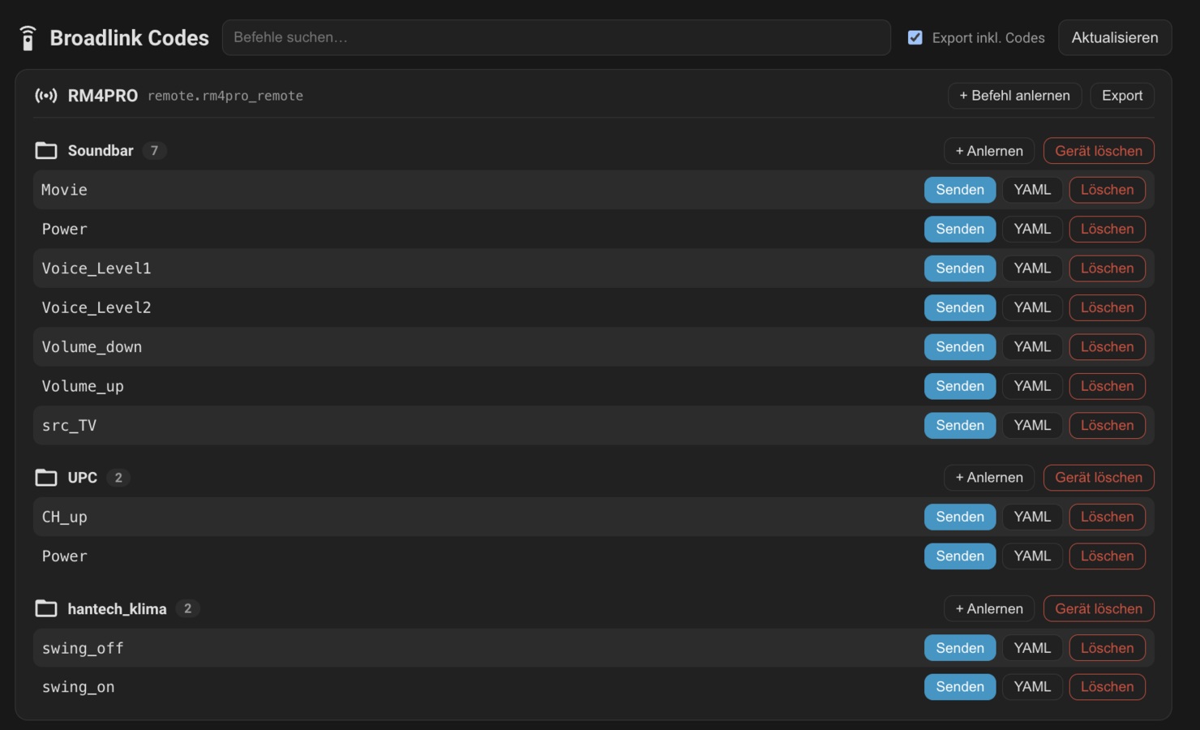Viewport: 1200px width, 730px height.
Task: Send the swing_on command
Action: [960, 687]
